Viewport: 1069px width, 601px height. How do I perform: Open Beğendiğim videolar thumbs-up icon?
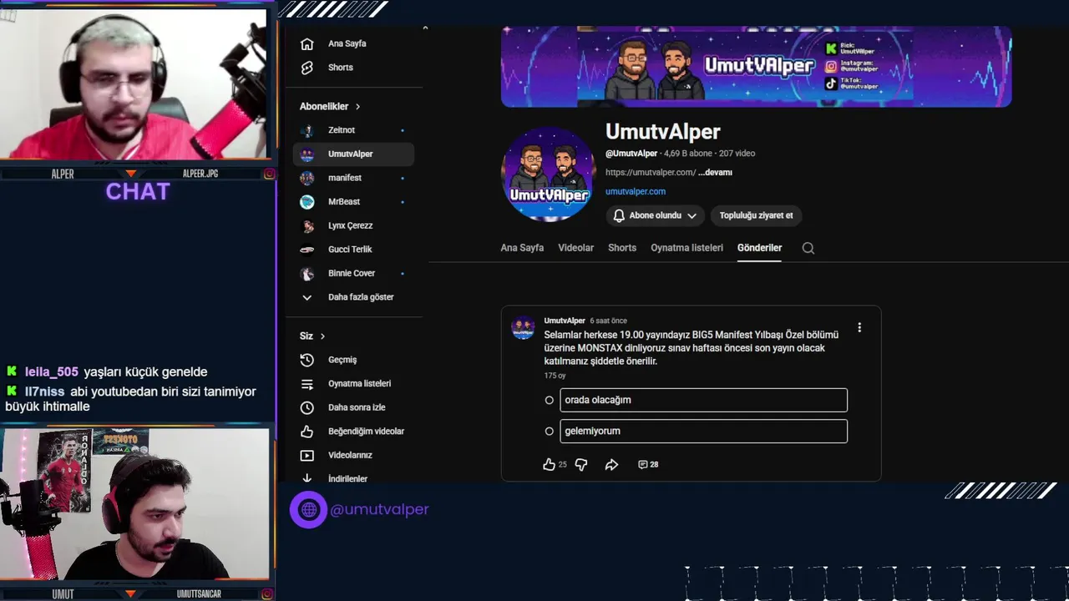click(307, 432)
